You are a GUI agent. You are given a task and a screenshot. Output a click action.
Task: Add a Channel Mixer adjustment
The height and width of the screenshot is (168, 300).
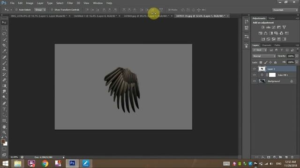click(281, 33)
